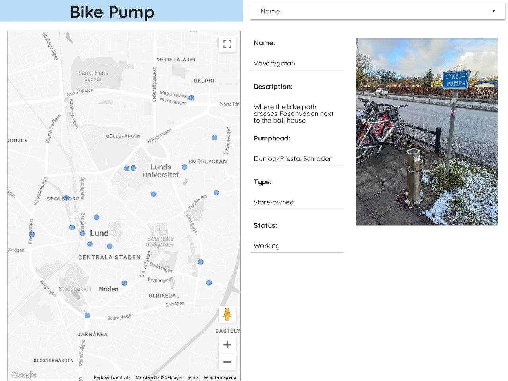Zoom in on the map
The width and height of the screenshot is (508, 381).
click(227, 344)
